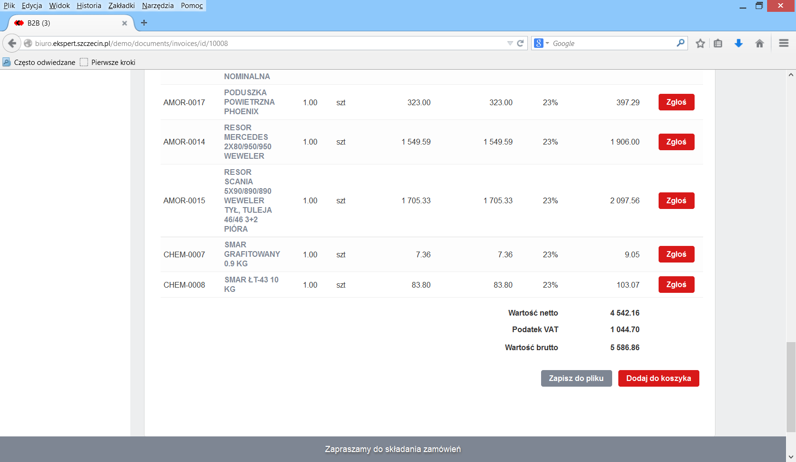Screen dimensions: 796x462
Task: Select product code AMOR-0015
Action: 184,200
